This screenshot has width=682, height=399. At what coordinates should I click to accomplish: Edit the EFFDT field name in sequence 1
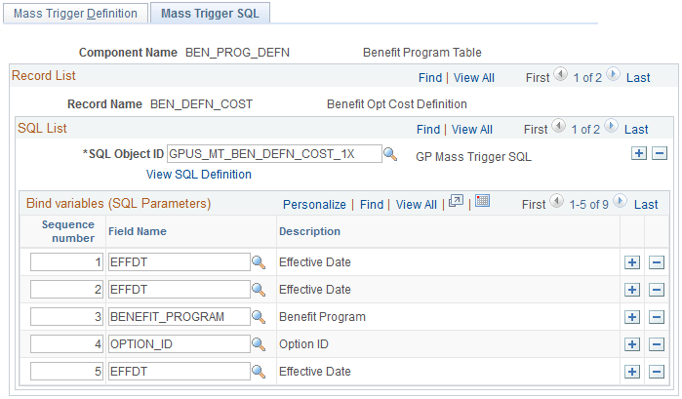tap(180, 262)
